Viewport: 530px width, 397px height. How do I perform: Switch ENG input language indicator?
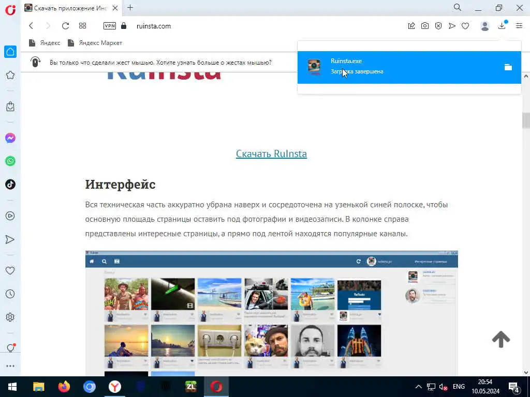[459, 387]
